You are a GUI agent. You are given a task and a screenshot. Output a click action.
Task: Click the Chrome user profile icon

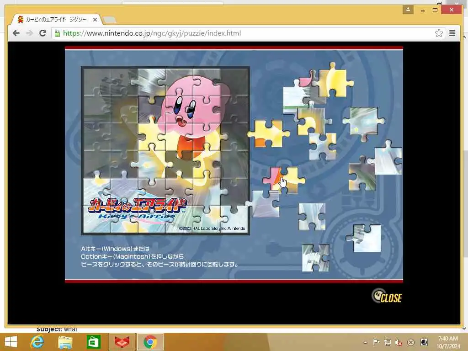pos(408,10)
